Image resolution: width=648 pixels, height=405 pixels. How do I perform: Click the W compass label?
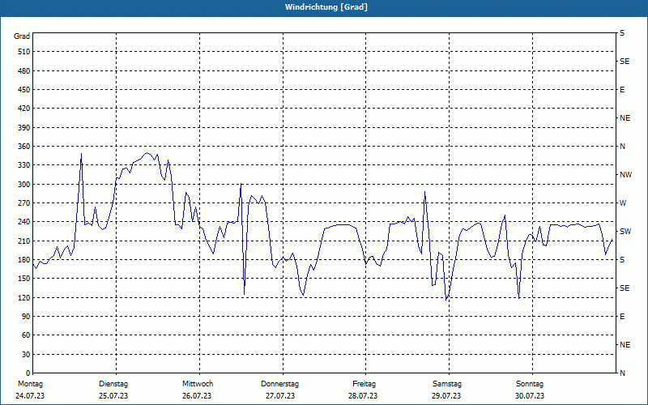point(623,203)
